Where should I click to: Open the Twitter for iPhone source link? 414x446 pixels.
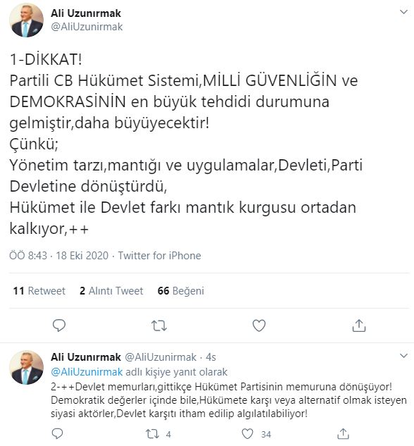point(160,256)
